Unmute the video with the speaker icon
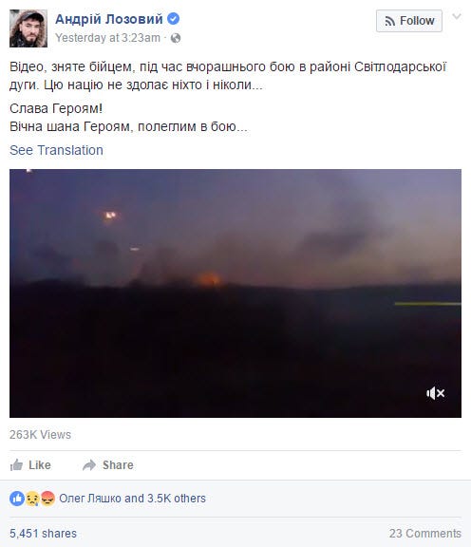 (435, 393)
